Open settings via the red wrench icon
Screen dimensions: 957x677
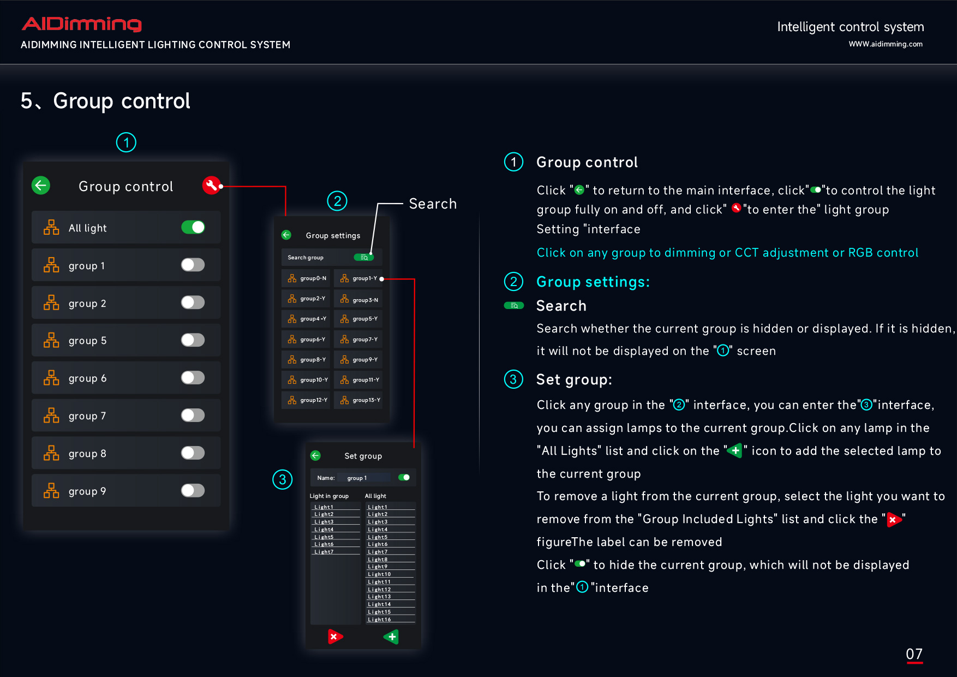click(211, 186)
